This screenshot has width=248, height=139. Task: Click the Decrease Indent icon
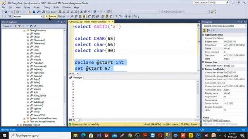coord(126,16)
